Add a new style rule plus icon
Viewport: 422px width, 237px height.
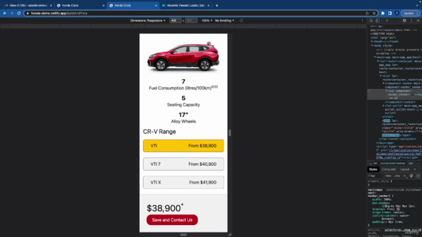[x=404, y=176]
